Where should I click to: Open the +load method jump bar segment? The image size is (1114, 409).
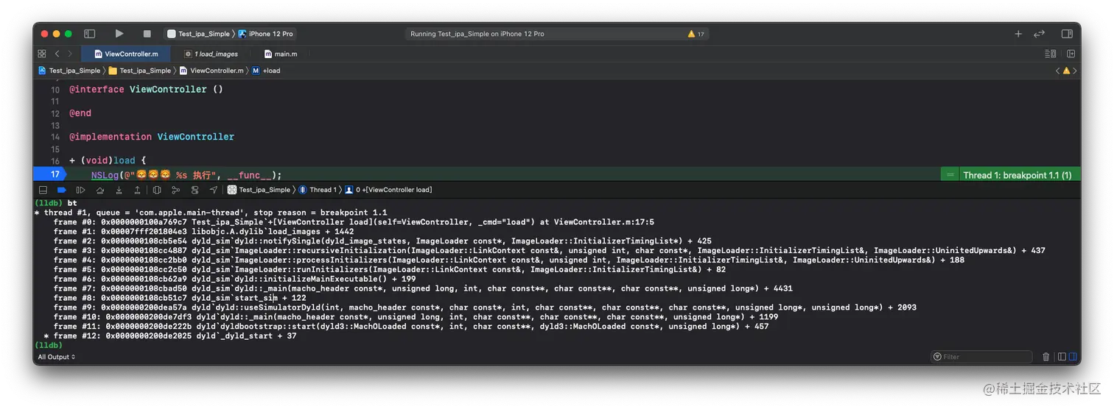tap(266, 71)
